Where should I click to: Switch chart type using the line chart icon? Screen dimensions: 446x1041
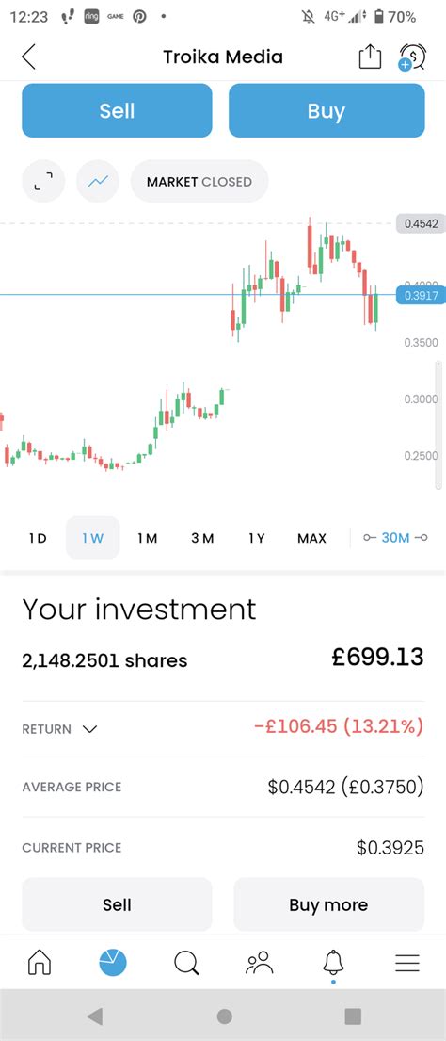pos(98,181)
